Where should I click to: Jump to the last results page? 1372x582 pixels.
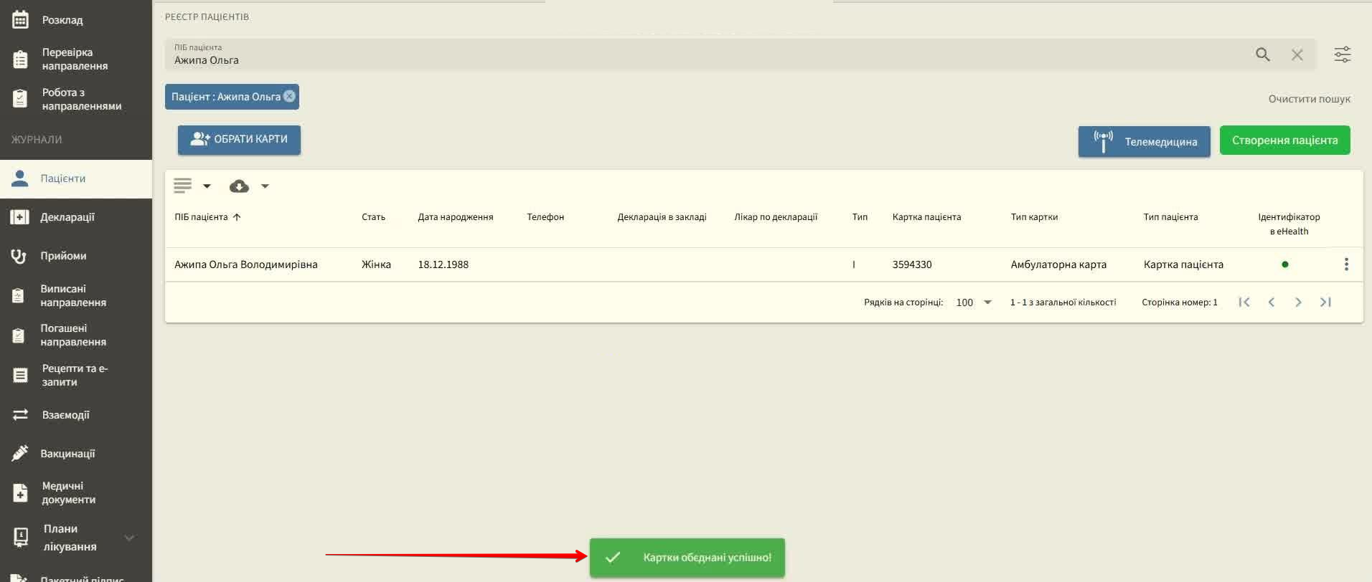click(1325, 302)
